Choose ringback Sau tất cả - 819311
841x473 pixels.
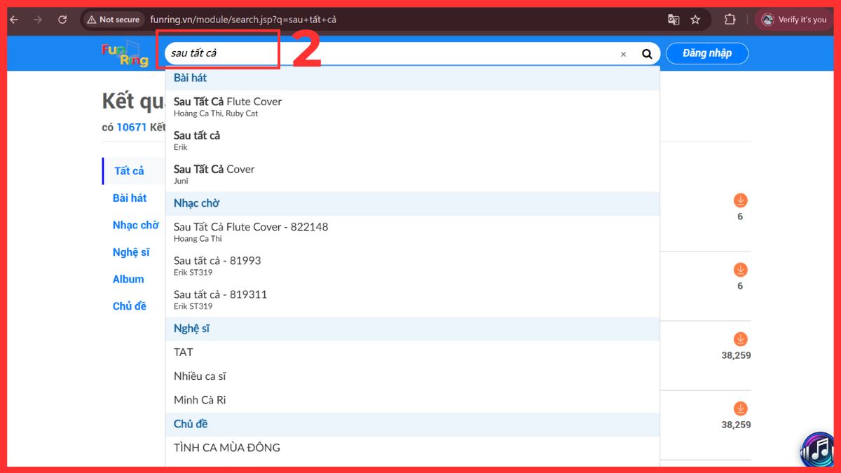(x=412, y=300)
